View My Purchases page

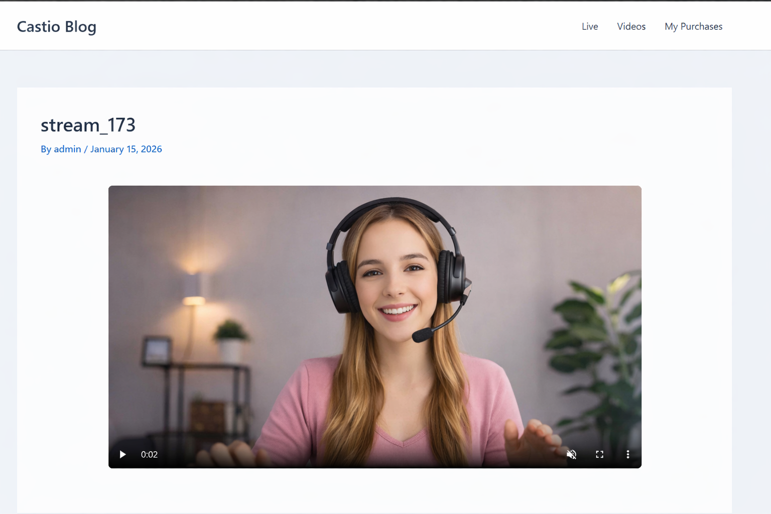click(x=693, y=26)
